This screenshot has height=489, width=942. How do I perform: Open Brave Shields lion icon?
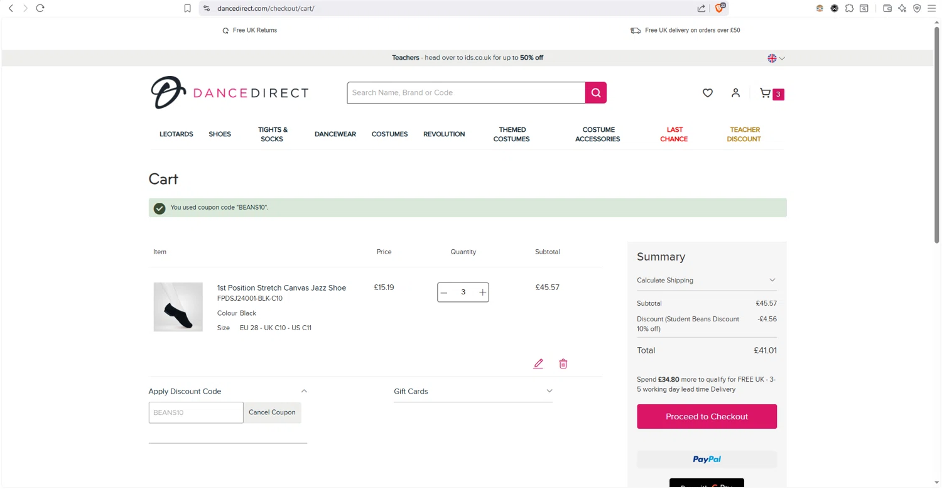click(720, 8)
